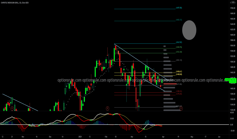This screenshot has height=139, width=237.
Task: Click 1360.00 on the price axis
Action: 233,99
